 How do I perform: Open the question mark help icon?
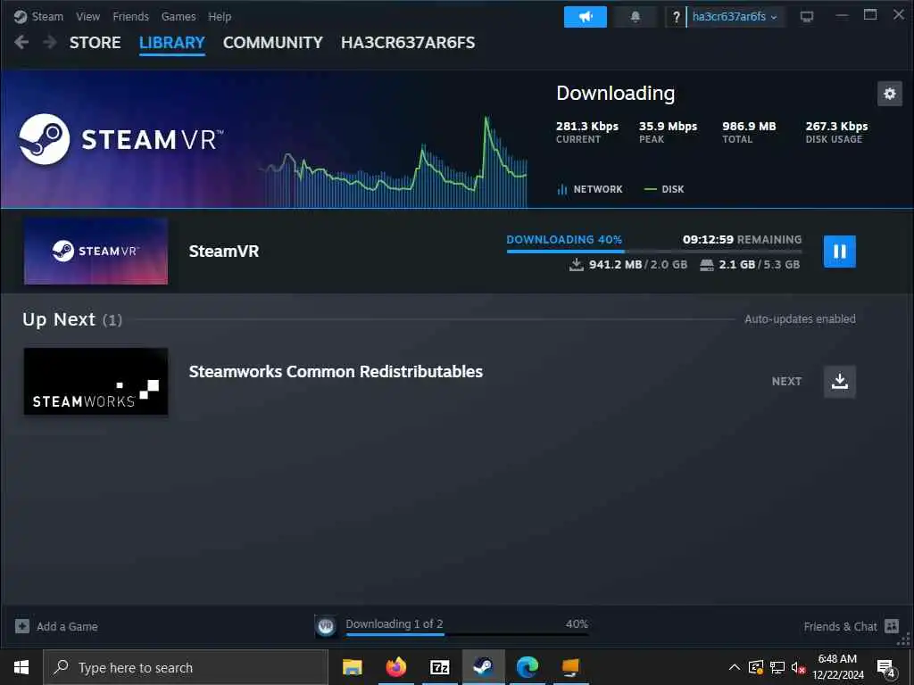point(677,17)
